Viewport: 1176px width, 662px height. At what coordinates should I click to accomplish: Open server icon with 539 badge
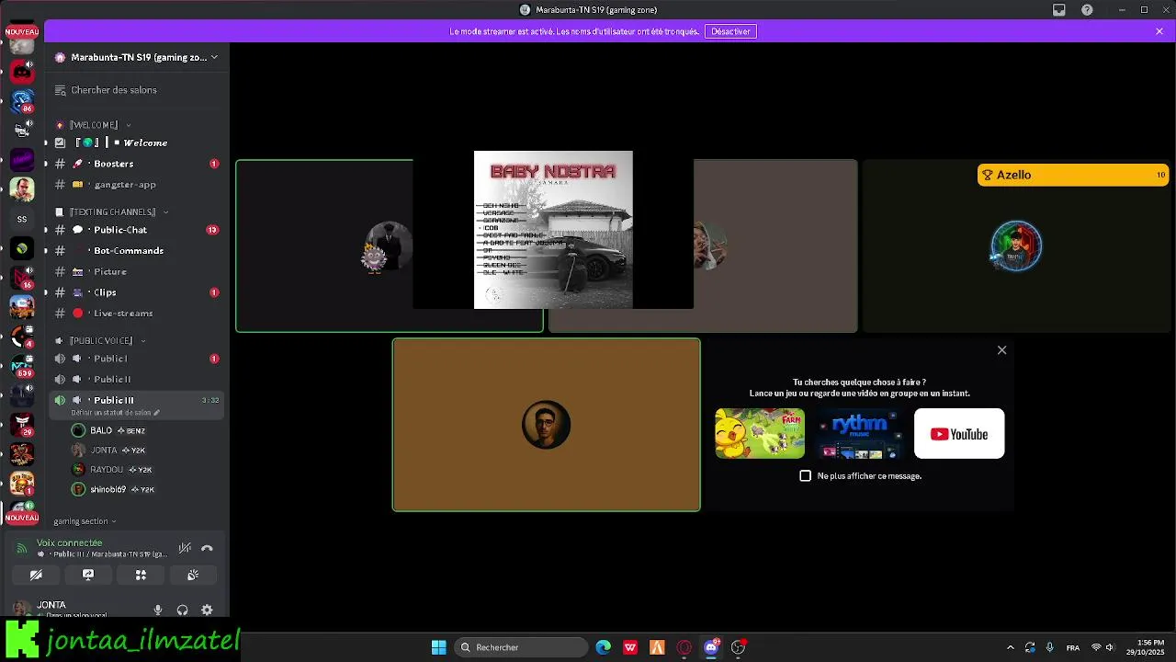[22, 366]
